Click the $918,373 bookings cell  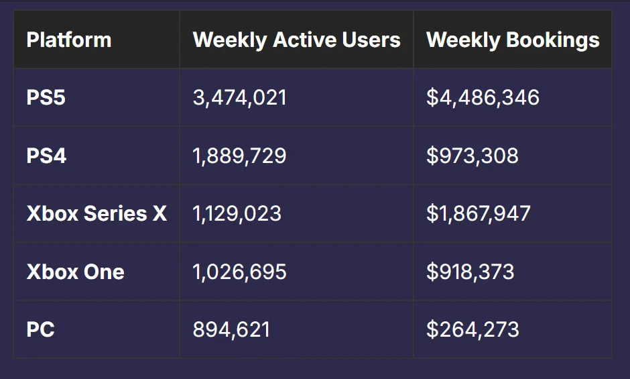[470, 272]
